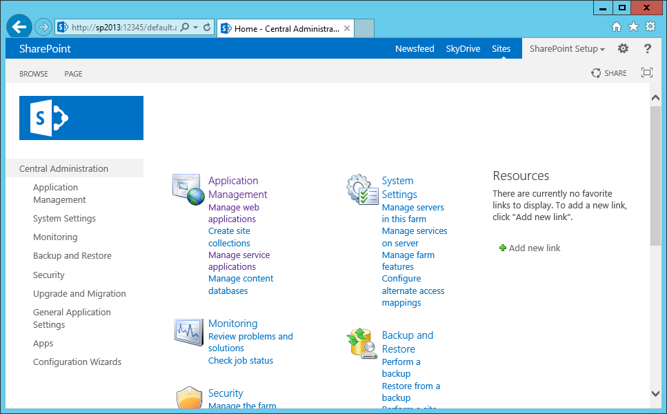Click the Application Management globe icon
The width and height of the screenshot is (667, 414).
pos(188,189)
